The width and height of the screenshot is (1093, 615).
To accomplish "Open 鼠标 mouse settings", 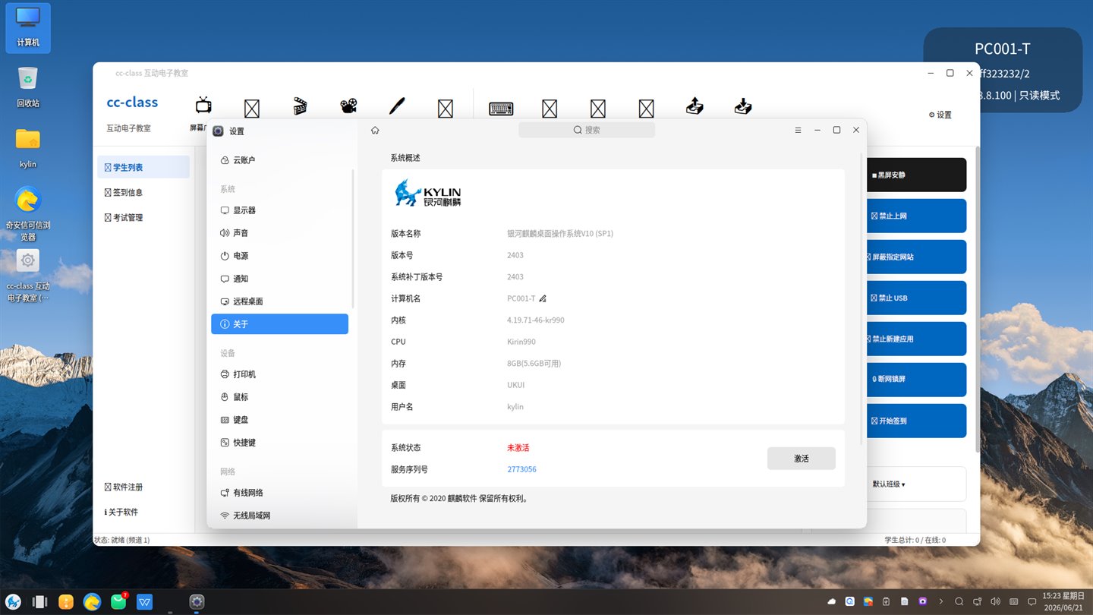I will [x=279, y=397].
